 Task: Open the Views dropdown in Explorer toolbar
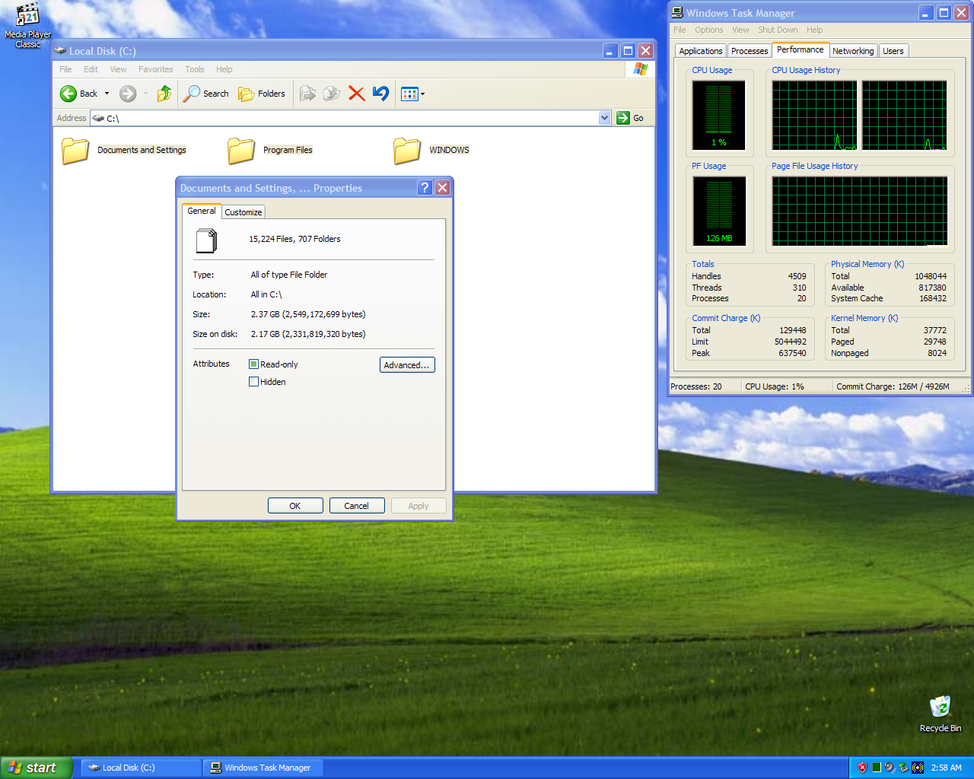(412, 94)
